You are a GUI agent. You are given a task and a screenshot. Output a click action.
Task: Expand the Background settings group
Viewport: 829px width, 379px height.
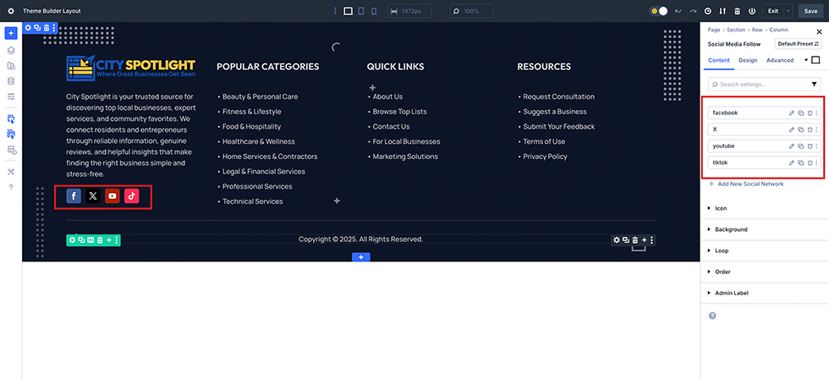pos(732,229)
